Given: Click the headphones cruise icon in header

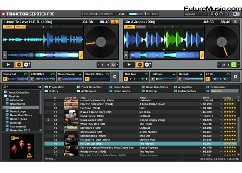Looking at the screenshot, I should pyautogui.click(x=221, y=14).
